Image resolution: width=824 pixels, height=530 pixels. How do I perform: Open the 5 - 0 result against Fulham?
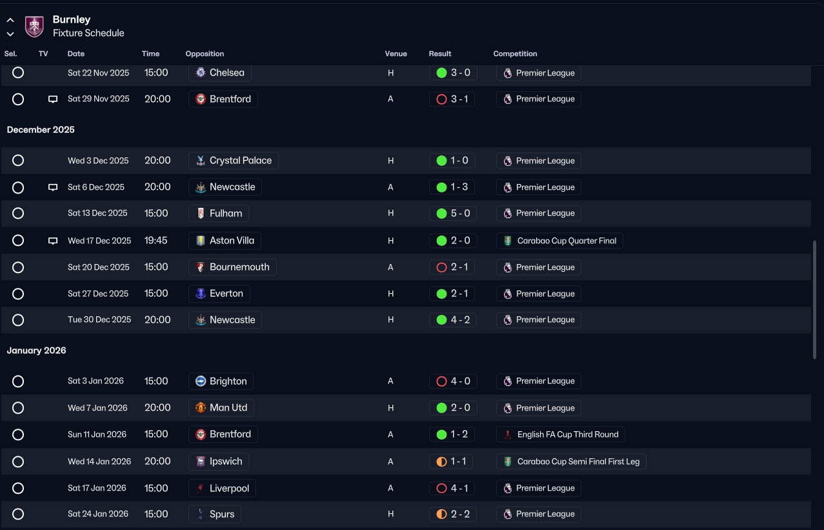(x=453, y=213)
